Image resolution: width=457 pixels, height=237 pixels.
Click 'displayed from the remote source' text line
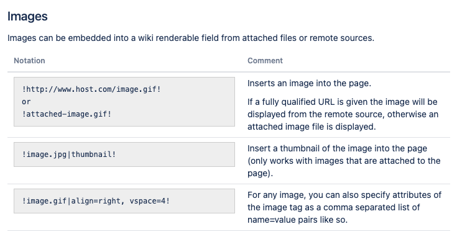[x=343, y=114]
